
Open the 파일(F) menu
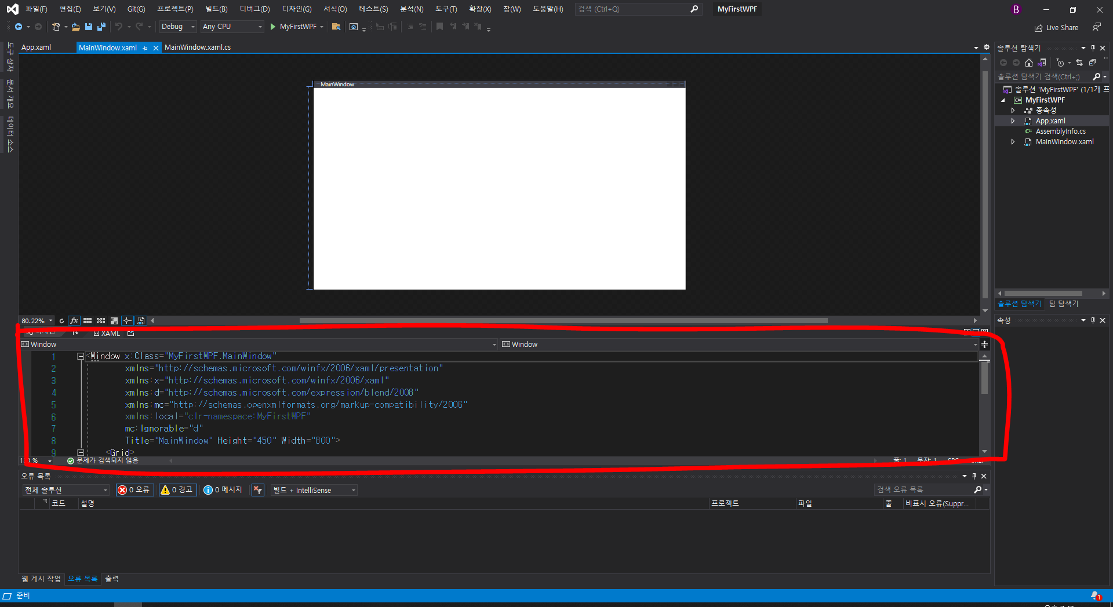click(36, 9)
